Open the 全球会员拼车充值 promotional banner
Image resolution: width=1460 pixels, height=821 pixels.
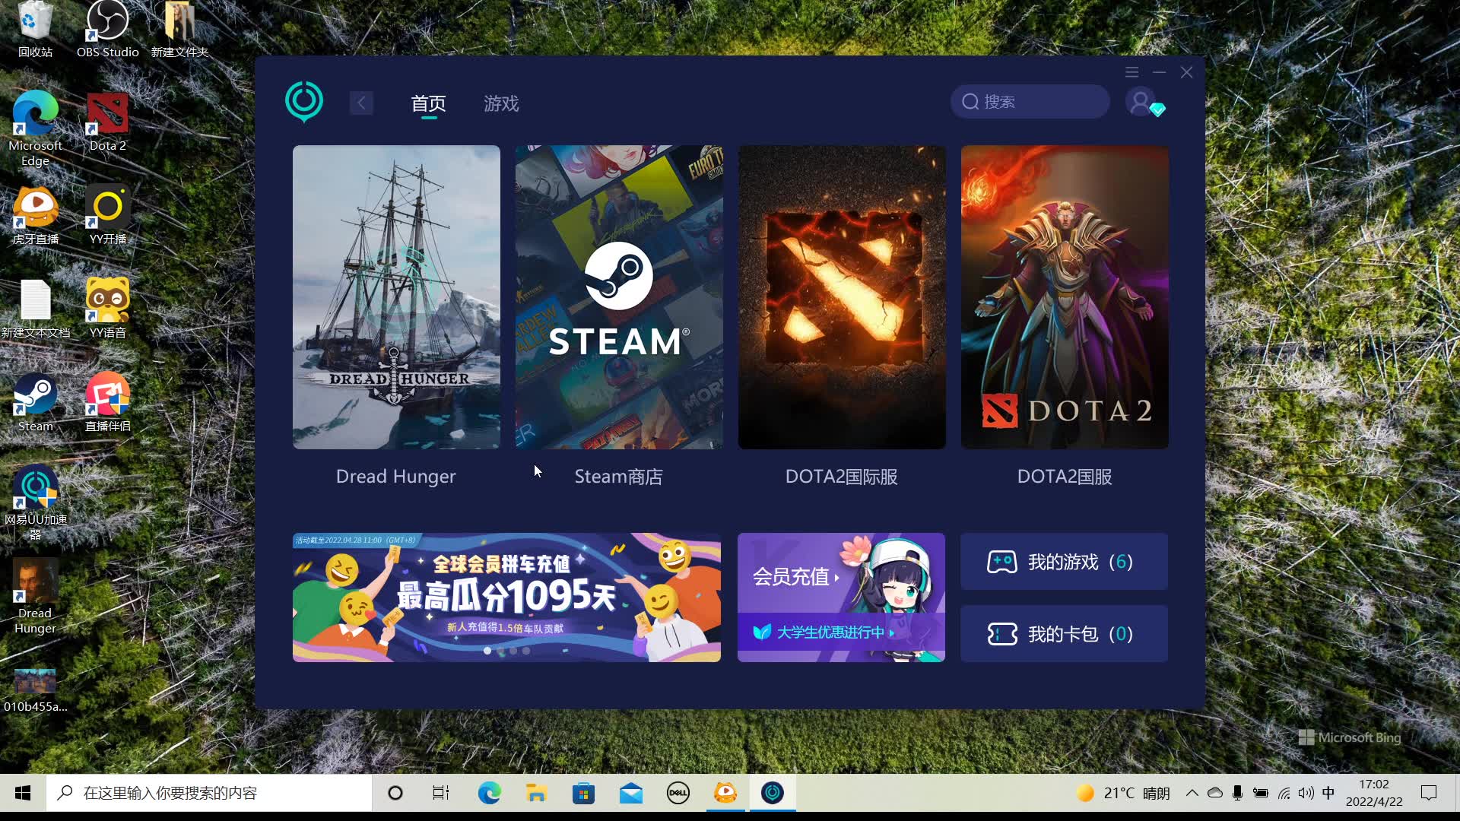pos(506,598)
